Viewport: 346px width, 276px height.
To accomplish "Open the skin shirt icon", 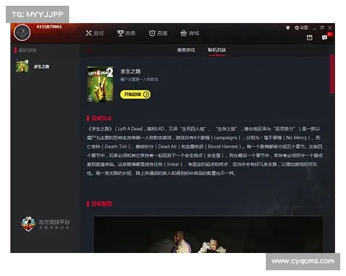I will (x=288, y=28).
